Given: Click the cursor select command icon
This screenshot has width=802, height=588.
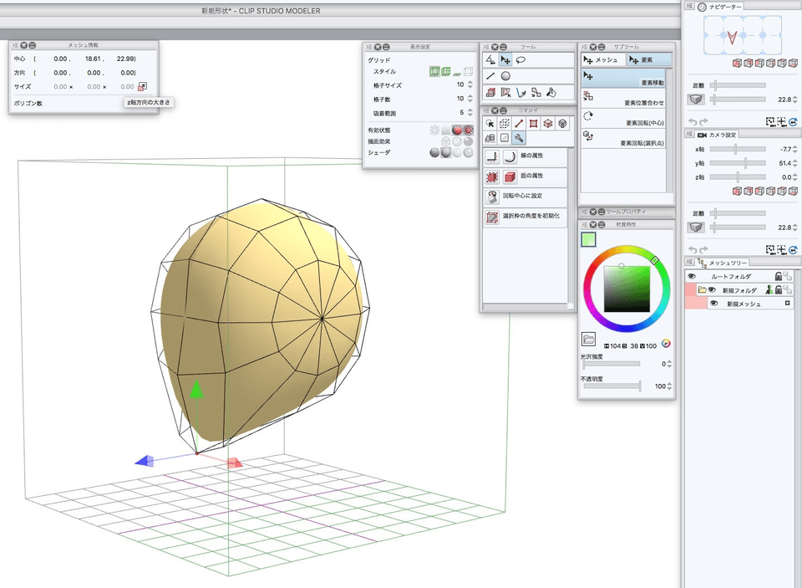Looking at the screenshot, I should (x=490, y=124).
